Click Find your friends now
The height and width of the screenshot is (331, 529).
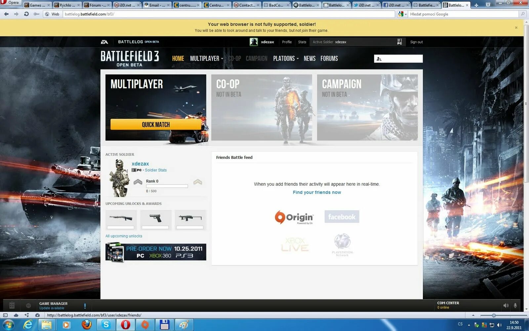pyautogui.click(x=317, y=192)
